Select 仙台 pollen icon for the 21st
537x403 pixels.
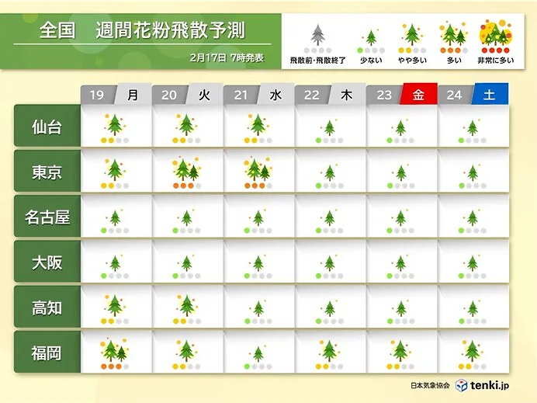258,125
